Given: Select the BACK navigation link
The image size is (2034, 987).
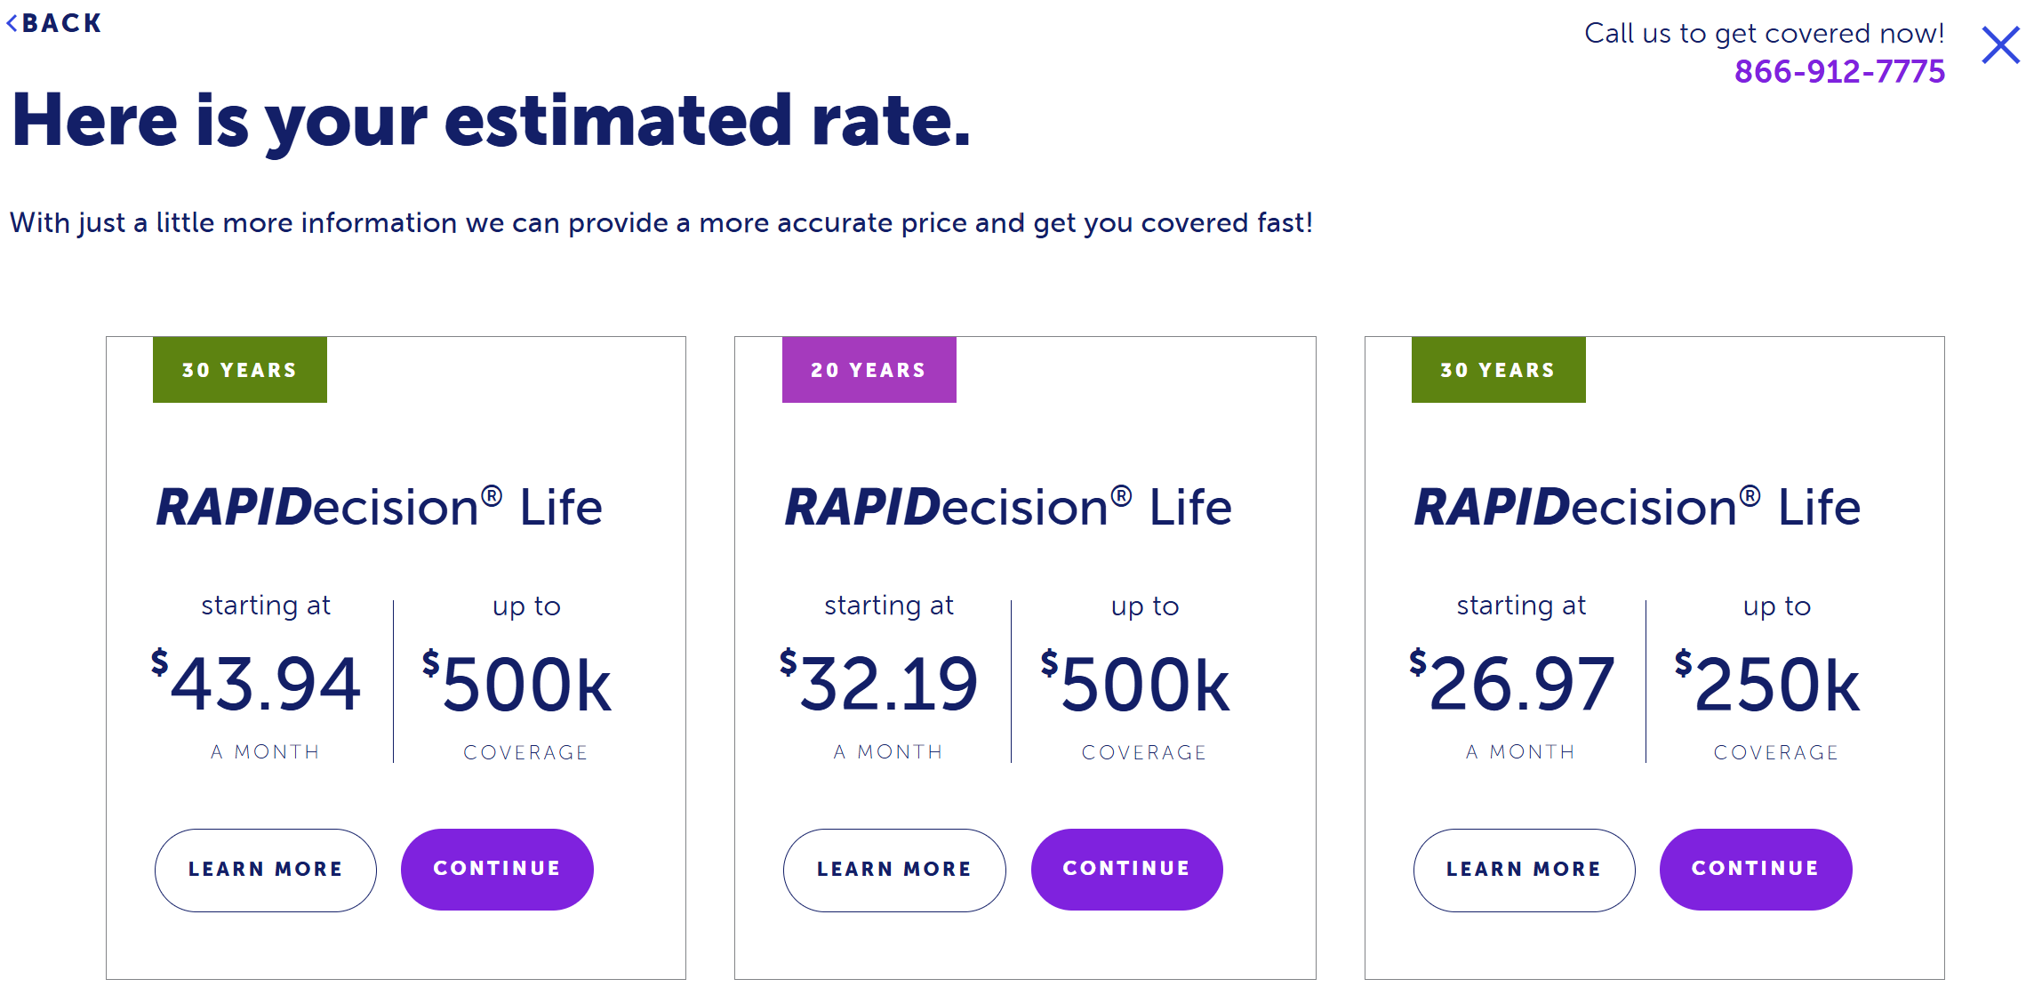Looking at the screenshot, I should pyautogui.click(x=56, y=24).
